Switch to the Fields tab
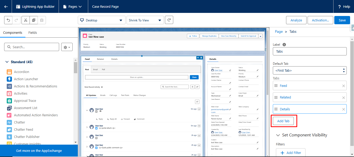Viewport: 354px width, 157px height. [x=33, y=33]
